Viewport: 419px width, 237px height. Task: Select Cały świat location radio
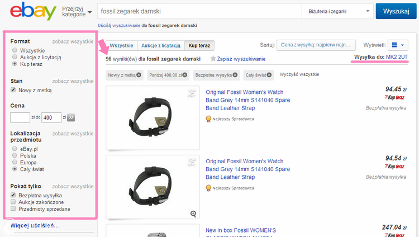[x=15, y=169]
